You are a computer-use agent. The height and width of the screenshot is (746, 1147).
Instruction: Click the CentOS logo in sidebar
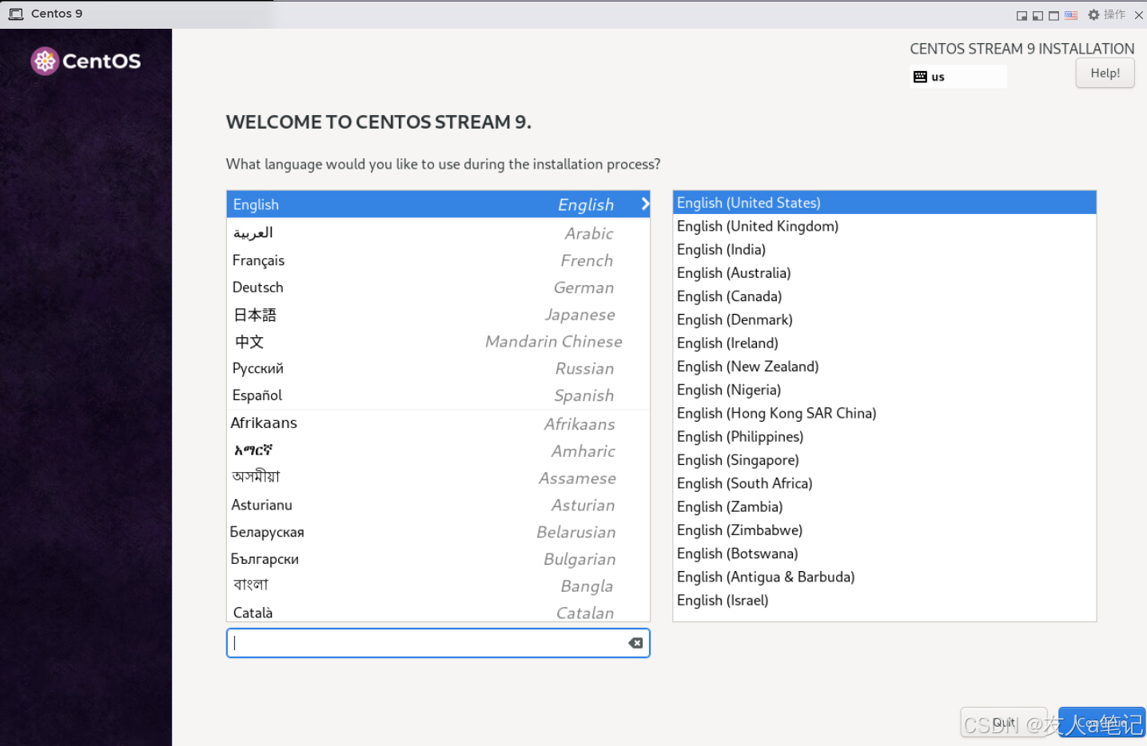coord(86,61)
